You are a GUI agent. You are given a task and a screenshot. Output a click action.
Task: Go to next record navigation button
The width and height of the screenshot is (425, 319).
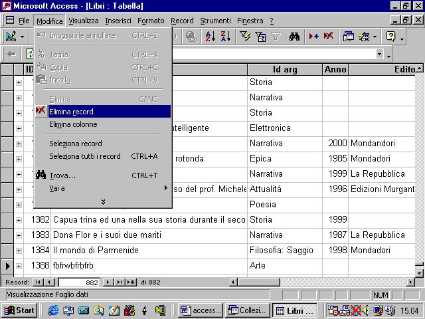tap(108, 282)
